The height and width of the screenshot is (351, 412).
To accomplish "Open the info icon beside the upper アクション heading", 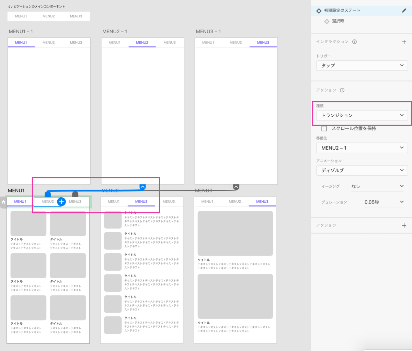I will tap(342, 90).
